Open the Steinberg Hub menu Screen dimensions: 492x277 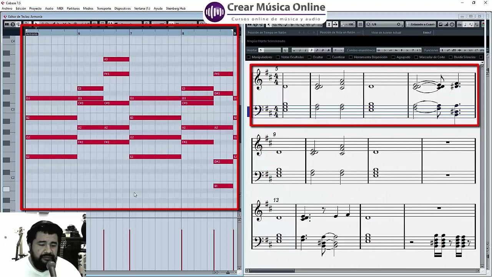point(176,8)
